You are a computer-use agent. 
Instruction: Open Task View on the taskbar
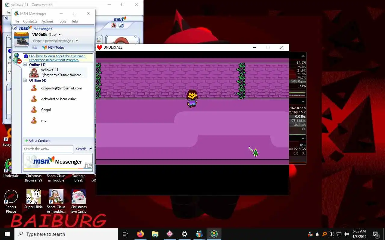(x=125, y=234)
